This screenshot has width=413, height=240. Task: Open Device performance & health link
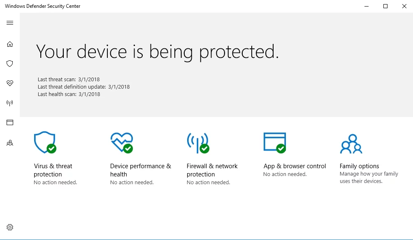[x=140, y=170]
